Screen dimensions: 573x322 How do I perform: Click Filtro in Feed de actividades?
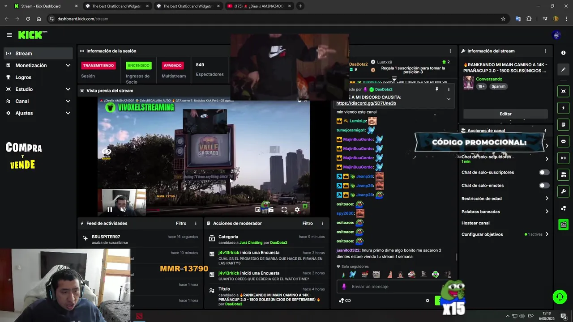pyautogui.click(x=181, y=223)
